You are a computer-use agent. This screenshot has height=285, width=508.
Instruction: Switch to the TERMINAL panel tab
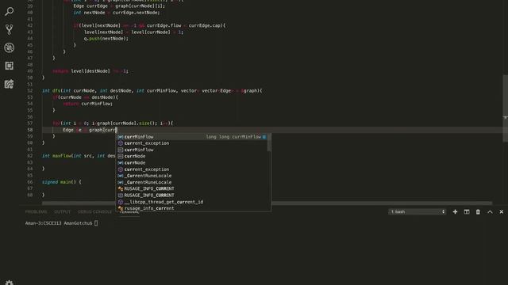(x=129, y=212)
